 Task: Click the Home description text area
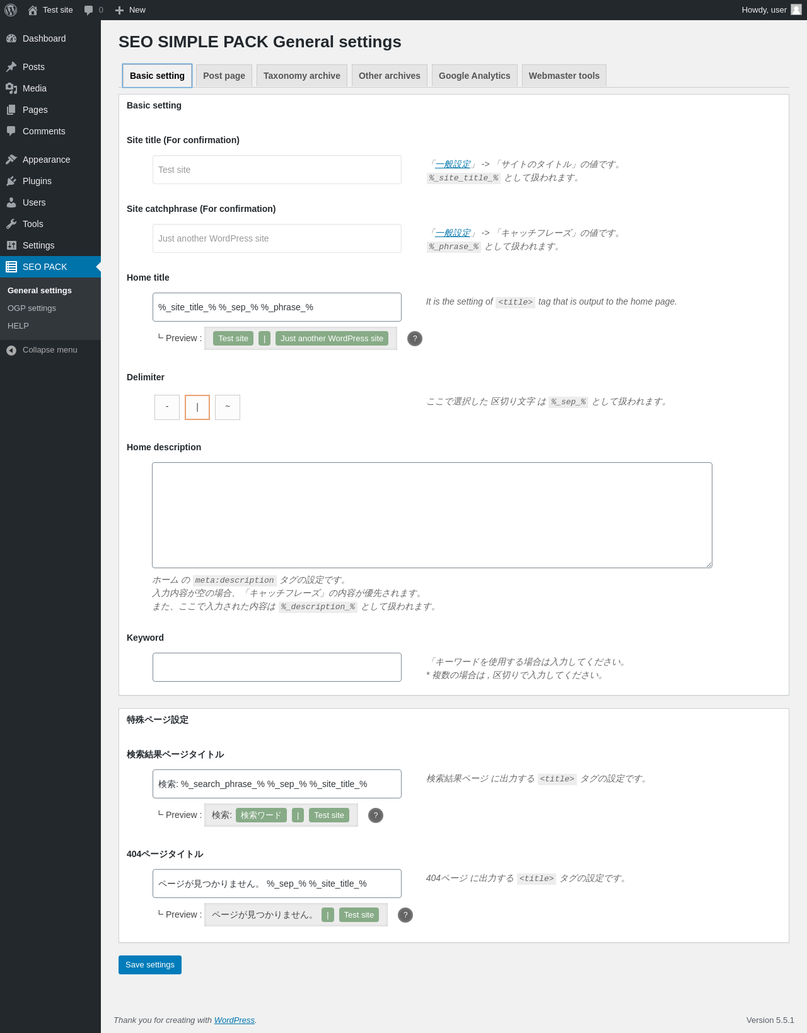[x=432, y=515]
